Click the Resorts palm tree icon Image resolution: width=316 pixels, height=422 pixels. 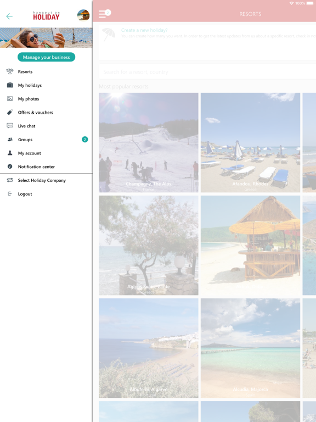(10, 71)
